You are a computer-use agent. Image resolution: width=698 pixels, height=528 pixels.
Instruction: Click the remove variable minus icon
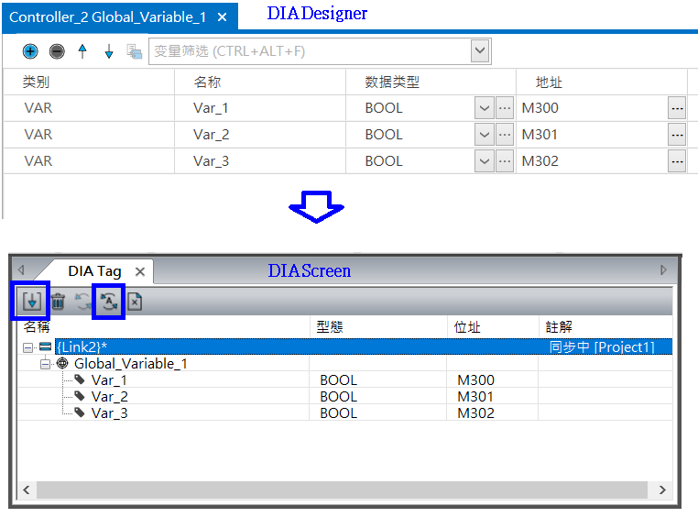pos(57,51)
